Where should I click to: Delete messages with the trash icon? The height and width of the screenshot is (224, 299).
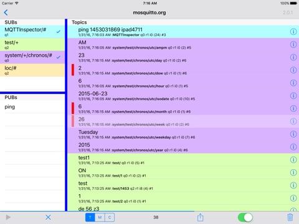(x=290, y=217)
